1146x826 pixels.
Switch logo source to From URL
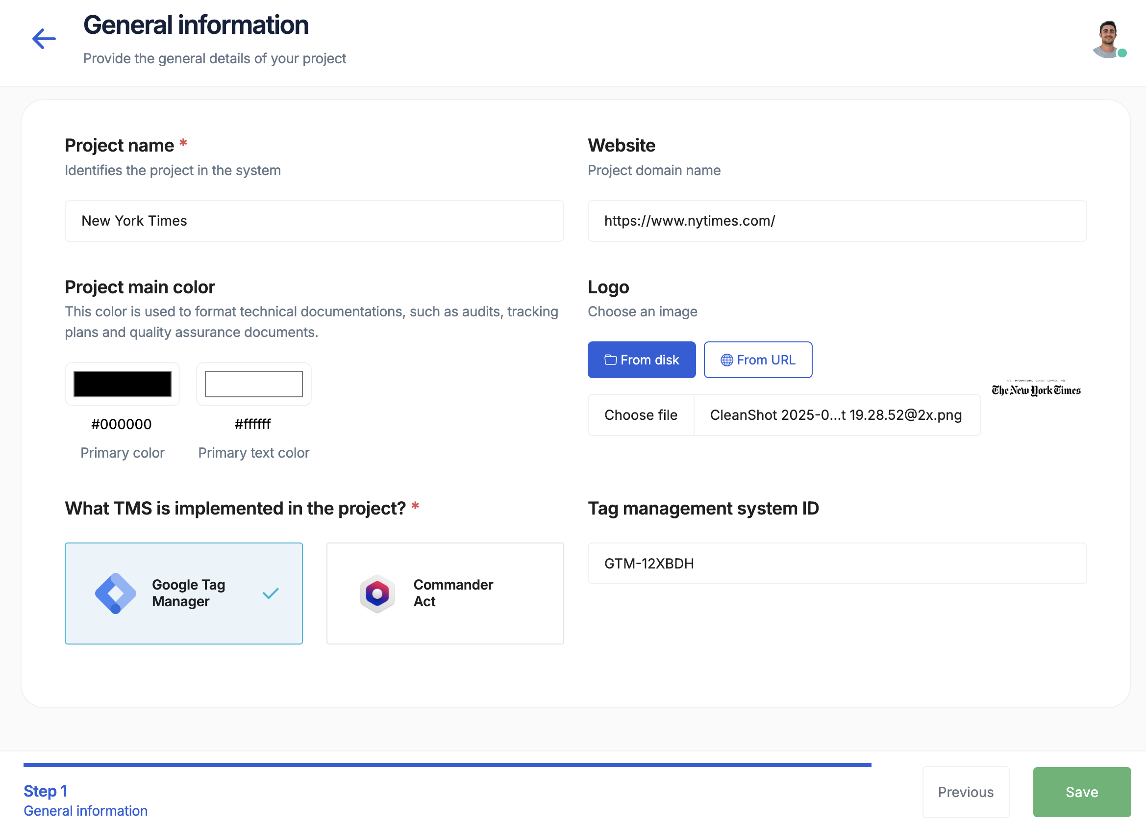click(757, 360)
